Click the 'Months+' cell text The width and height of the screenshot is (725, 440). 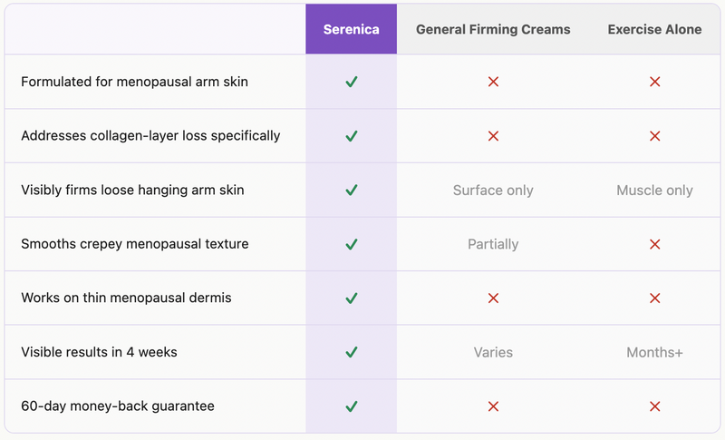pyautogui.click(x=654, y=353)
